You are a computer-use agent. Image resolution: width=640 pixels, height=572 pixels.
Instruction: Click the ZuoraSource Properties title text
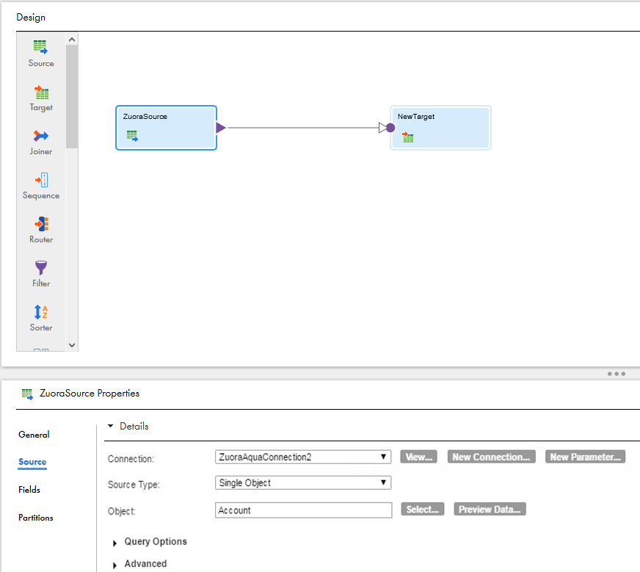(90, 393)
